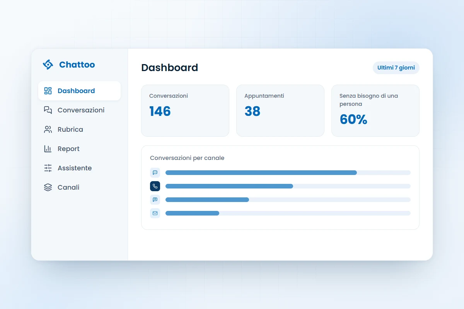This screenshot has height=309, width=464.
Task: Click the chat message channel icon
Action: (155, 173)
